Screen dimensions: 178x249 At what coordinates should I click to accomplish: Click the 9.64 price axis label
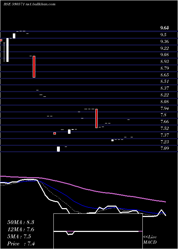click(164, 28)
